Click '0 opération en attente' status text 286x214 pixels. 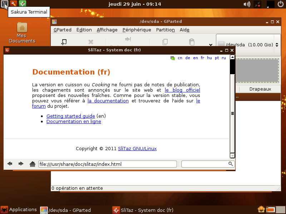(x=77, y=188)
